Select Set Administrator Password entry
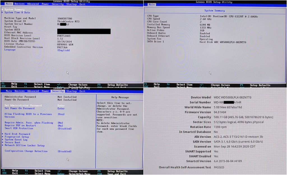The image size is (287, 175). click(23, 105)
